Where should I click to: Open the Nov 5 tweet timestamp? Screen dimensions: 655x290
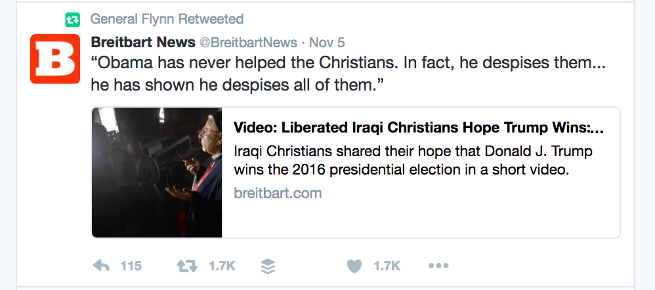[x=327, y=42]
